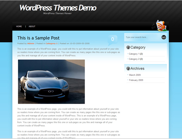Click the Archives sidebar heading text
The width and height of the screenshot is (182, 139).
pos(137,68)
